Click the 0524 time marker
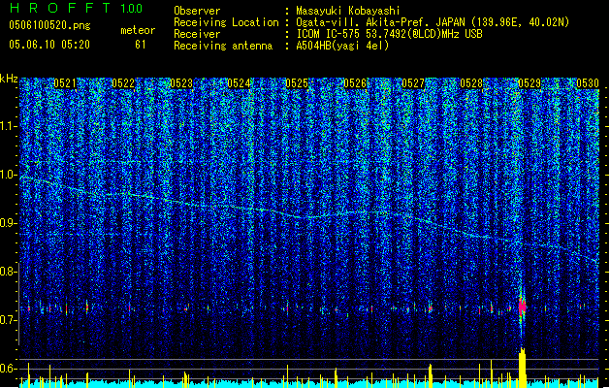This screenshot has width=610, height=388. coord(239,83)
